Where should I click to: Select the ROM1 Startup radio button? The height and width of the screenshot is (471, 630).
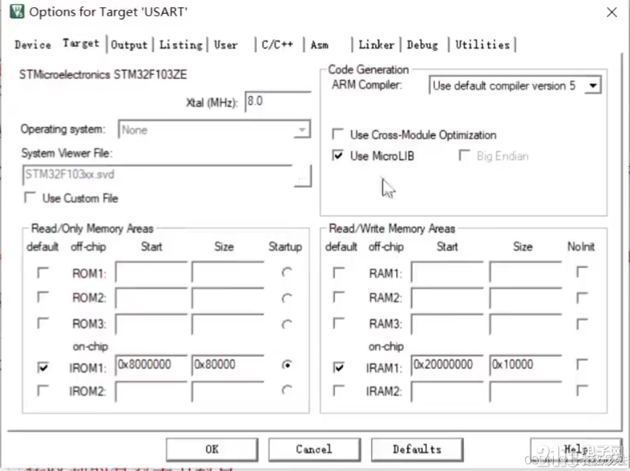tap(287, 273)
